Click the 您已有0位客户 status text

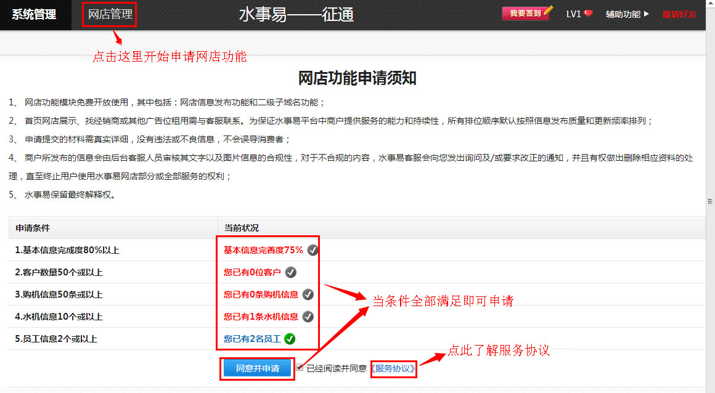pyautogui.click(x=252, y=272)
